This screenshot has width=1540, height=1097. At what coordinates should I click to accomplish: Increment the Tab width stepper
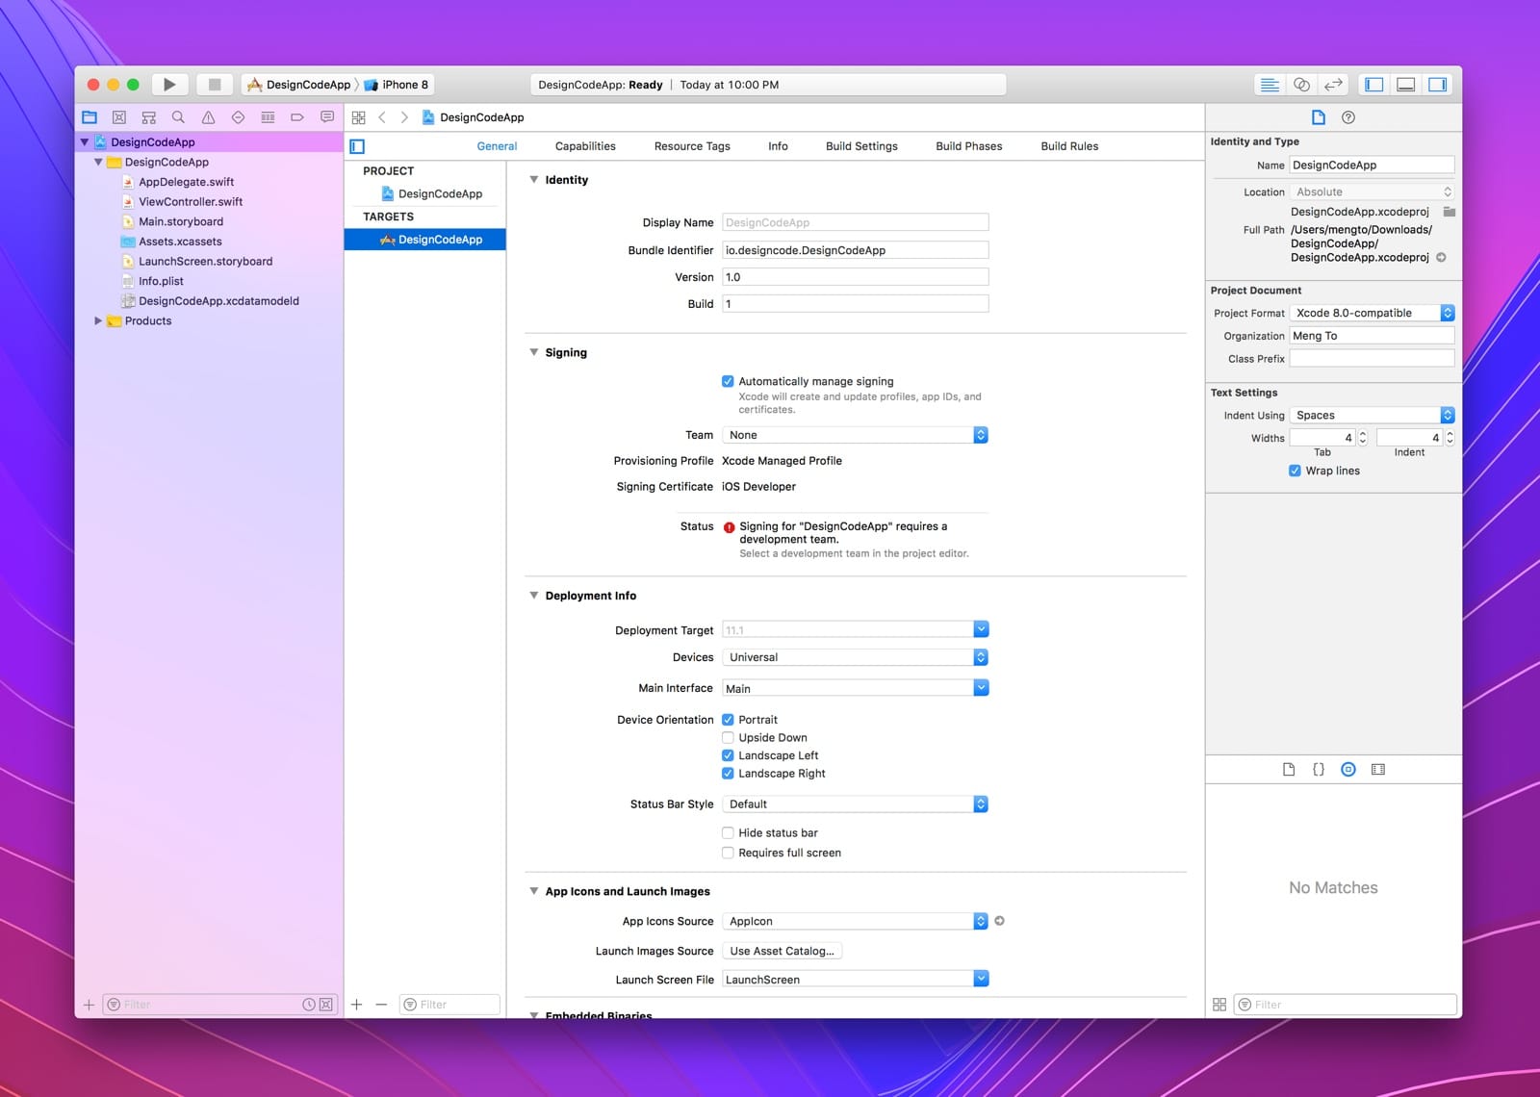point(1362,434)
